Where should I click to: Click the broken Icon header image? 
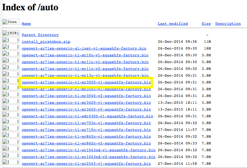click(x=11, y=22)
